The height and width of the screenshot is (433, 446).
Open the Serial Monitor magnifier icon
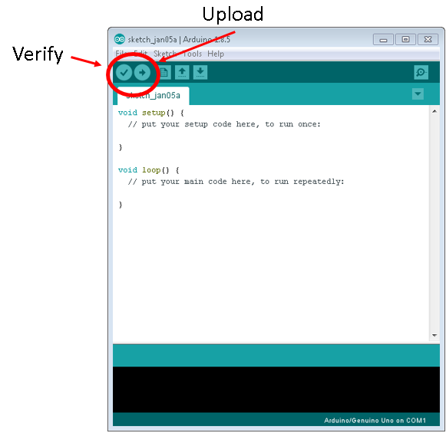(421, 72)
